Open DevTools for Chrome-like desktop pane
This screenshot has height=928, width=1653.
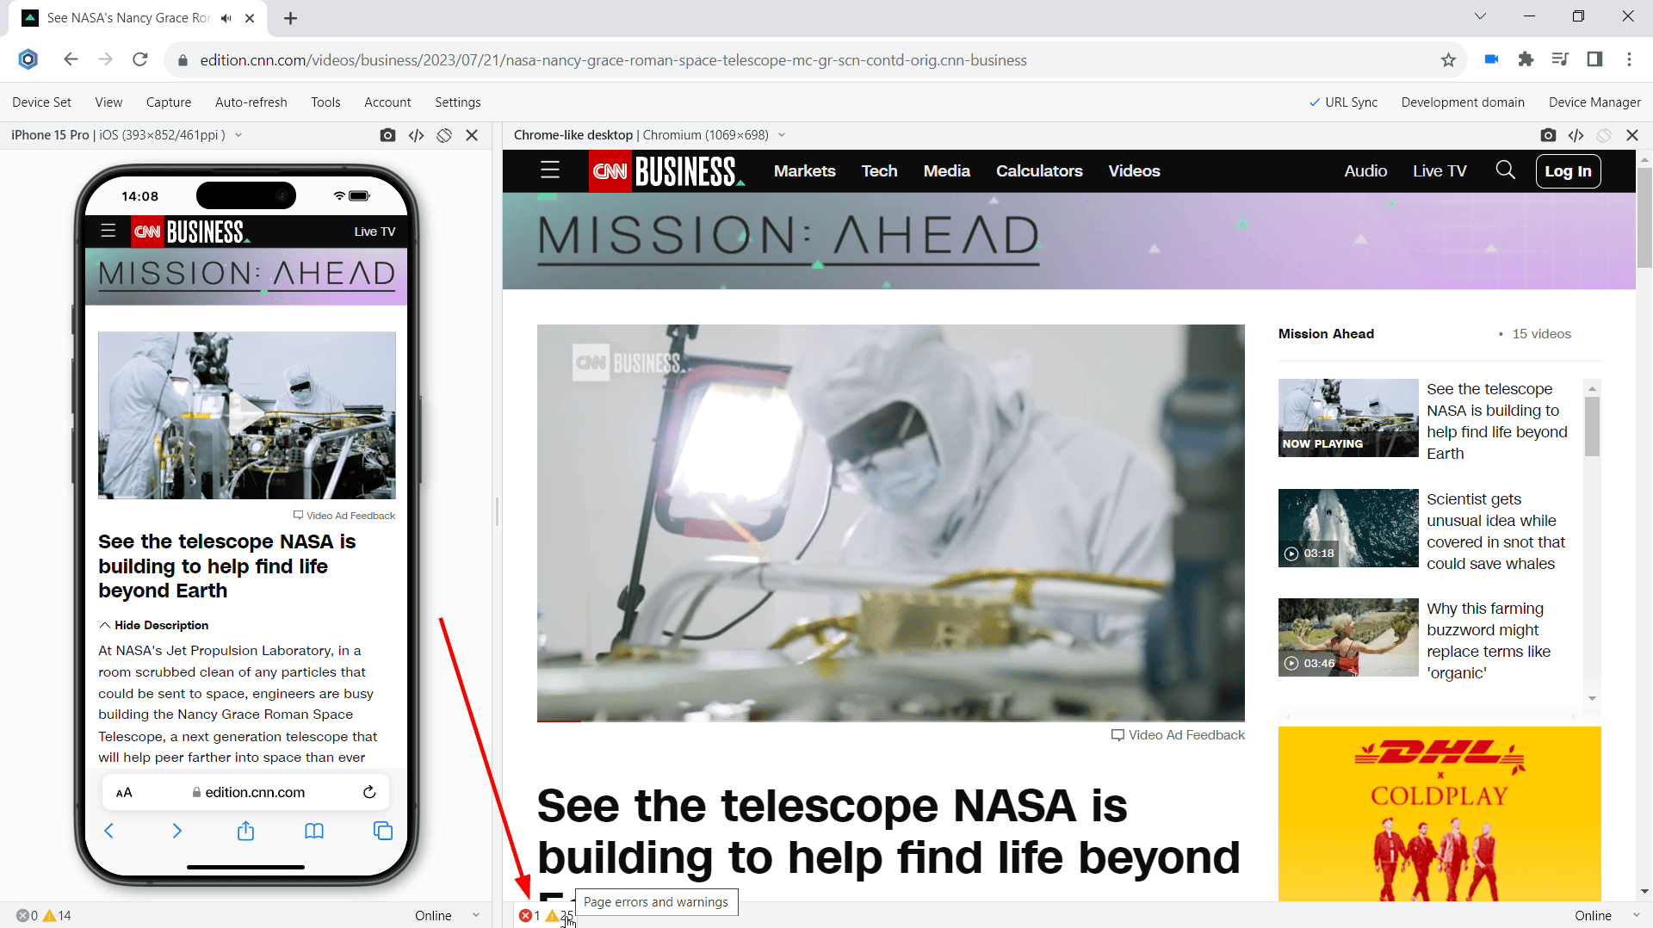coord(1576,135)
